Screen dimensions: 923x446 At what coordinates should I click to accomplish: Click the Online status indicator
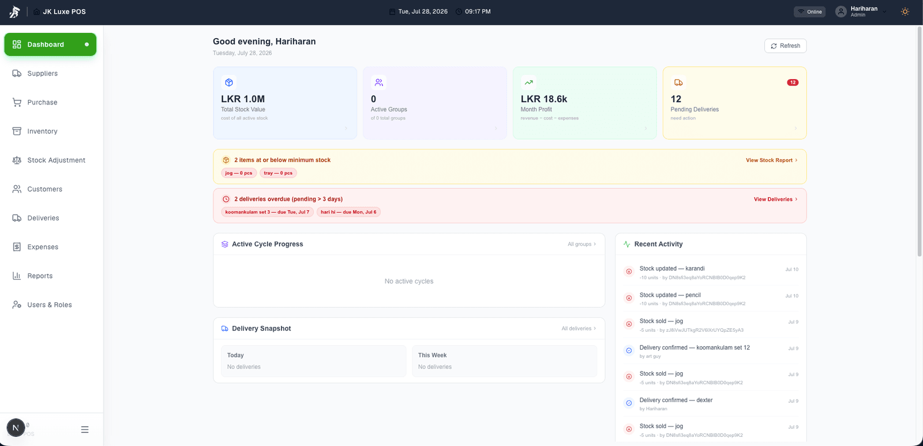click(810, 12)
